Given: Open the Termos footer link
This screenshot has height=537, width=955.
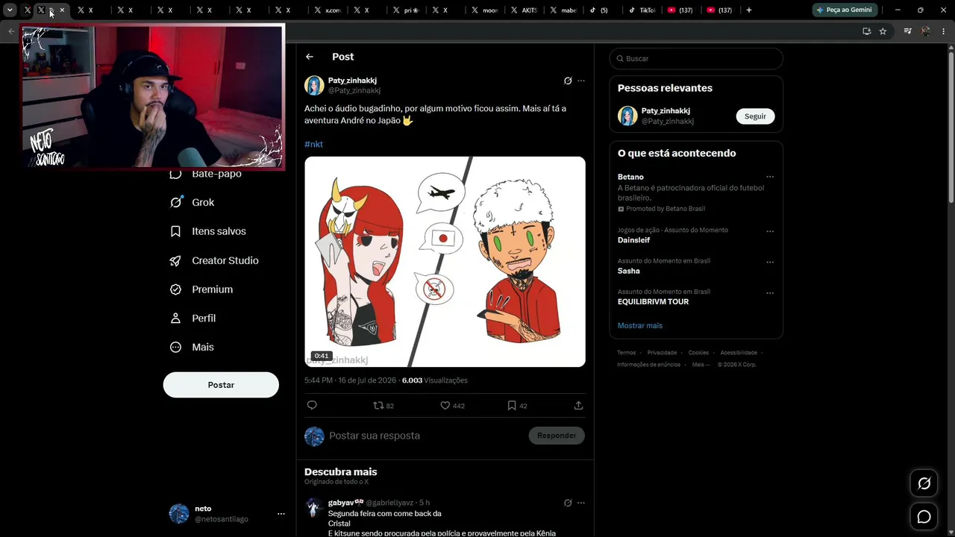Looking at the screenshot, I should 627,353.
